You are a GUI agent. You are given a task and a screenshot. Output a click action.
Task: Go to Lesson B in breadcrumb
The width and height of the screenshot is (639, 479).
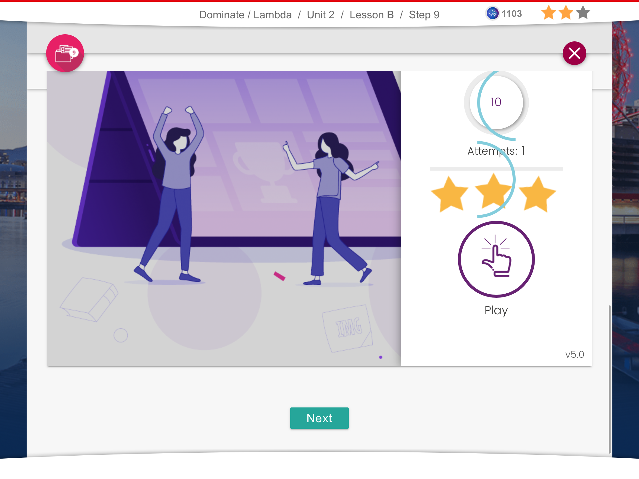(x=372, y=15)
